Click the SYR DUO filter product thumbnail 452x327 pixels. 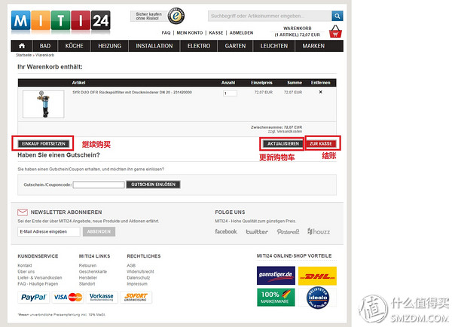point(44,104)
